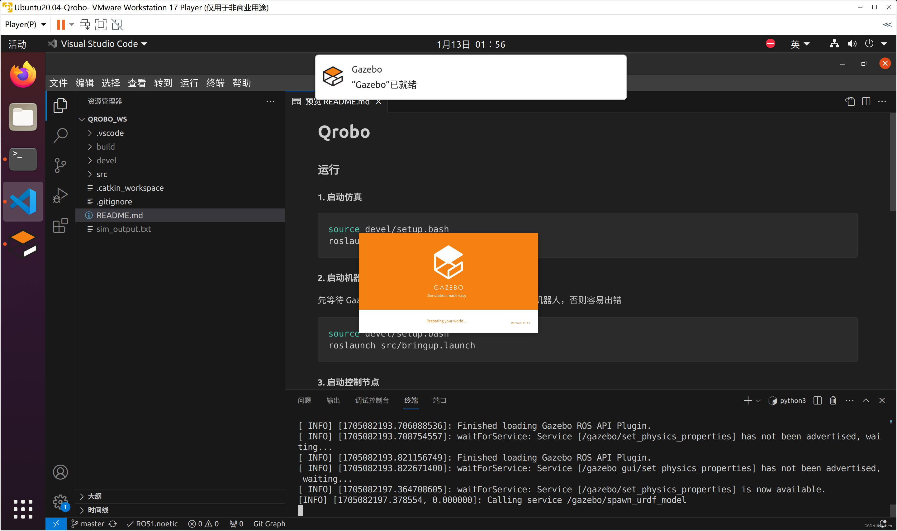897x531 pixels.
Task: Enter VMware full screen mode
Action: (x=101, y=24)
